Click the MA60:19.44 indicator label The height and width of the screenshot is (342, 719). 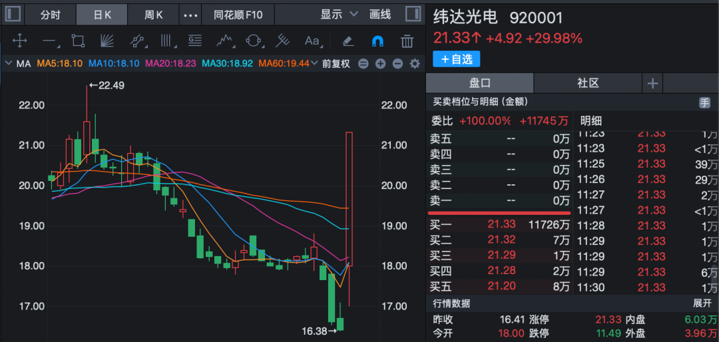284,64
